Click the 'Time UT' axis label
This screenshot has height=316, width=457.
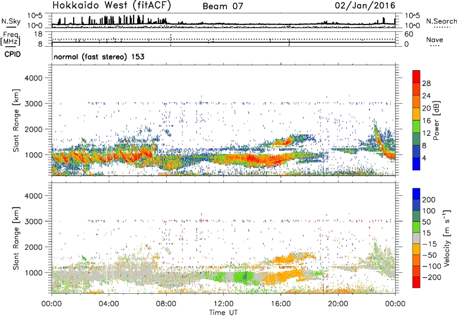point(223,313)
